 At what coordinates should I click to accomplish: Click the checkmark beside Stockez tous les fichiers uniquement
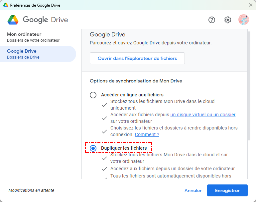[x=104, y=105]
